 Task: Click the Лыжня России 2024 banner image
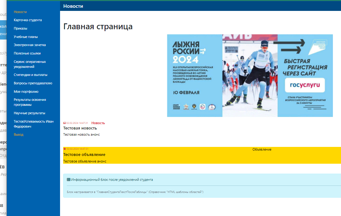pyautogui.click(x=250, y=76)
